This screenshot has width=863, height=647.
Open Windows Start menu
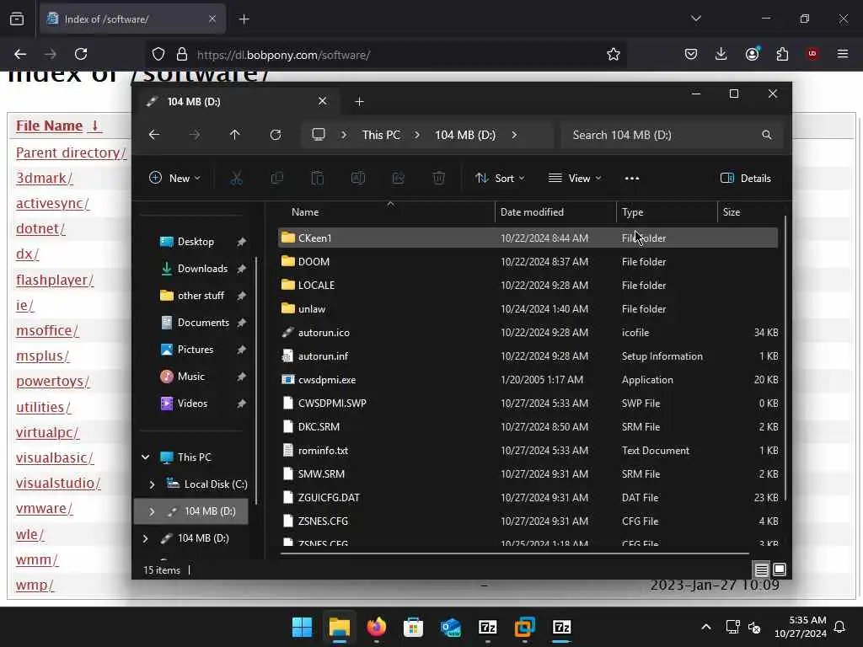[302, 627]
